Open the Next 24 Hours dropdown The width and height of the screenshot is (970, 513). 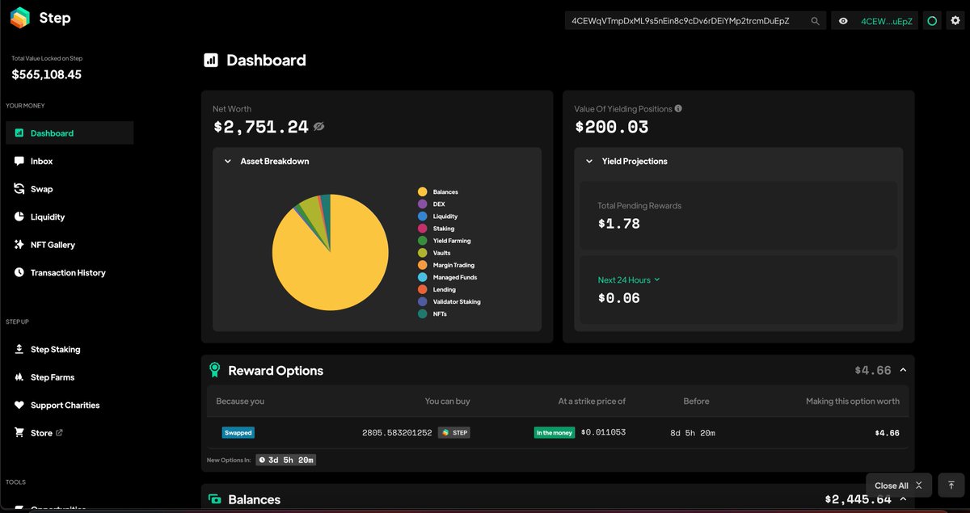(x=629, y=280)
